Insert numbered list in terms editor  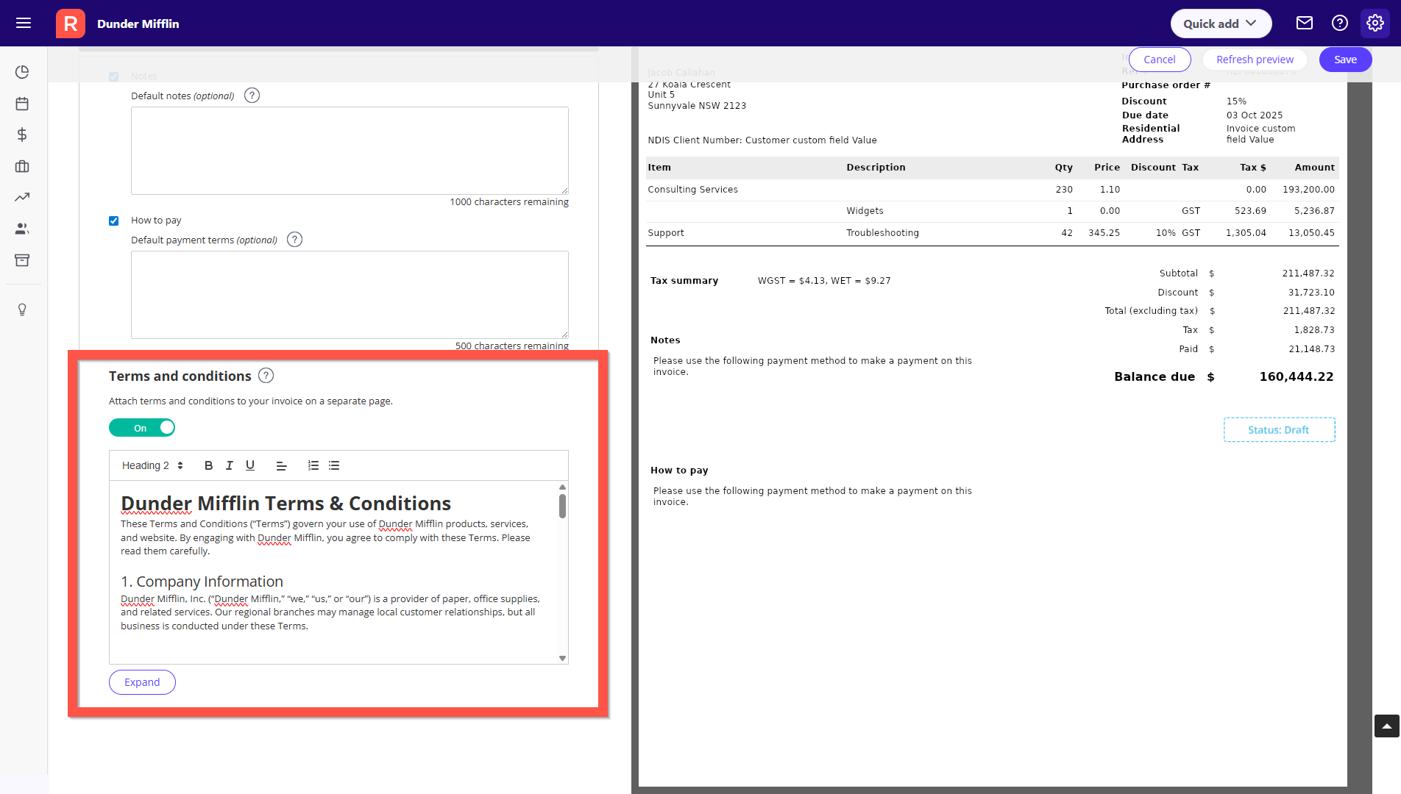click(313, 465)
